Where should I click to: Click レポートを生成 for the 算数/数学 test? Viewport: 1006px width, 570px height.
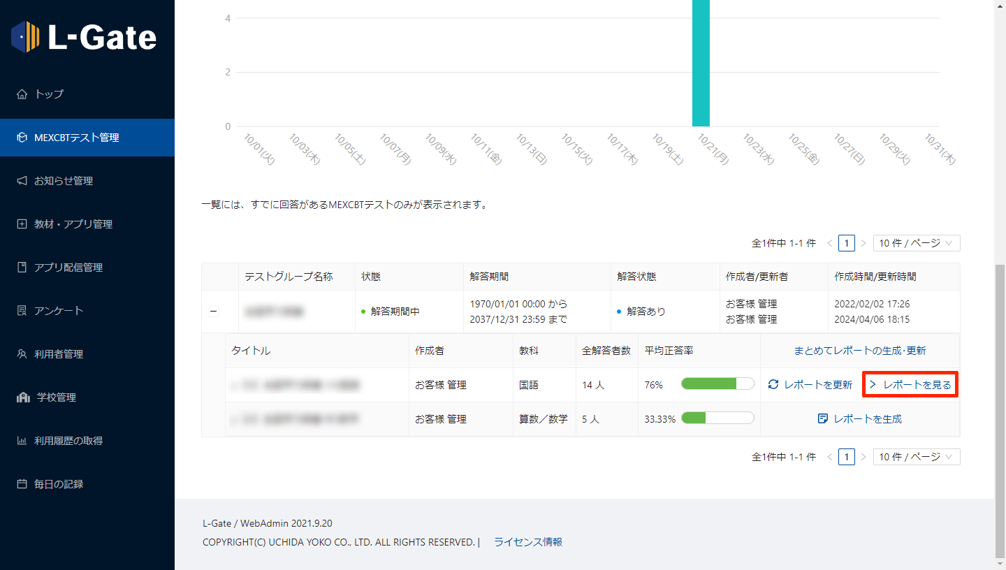coord(860,419)
